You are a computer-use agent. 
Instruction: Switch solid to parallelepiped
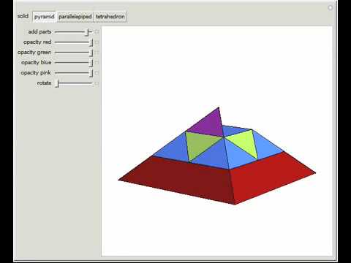click(x=75, y=17)
